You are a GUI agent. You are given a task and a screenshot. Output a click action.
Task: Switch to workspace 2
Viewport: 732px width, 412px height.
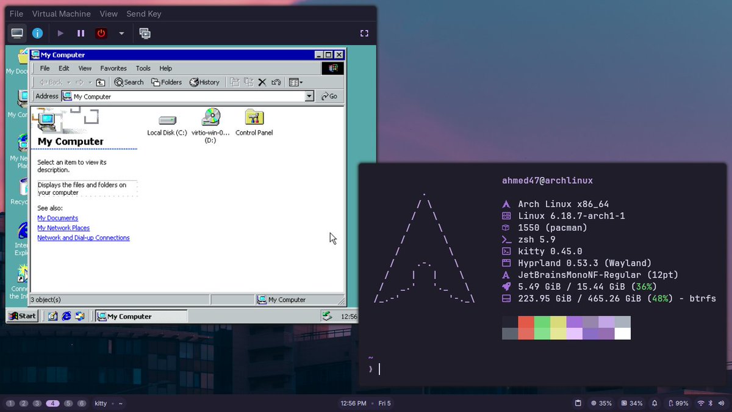click(24, 403)
